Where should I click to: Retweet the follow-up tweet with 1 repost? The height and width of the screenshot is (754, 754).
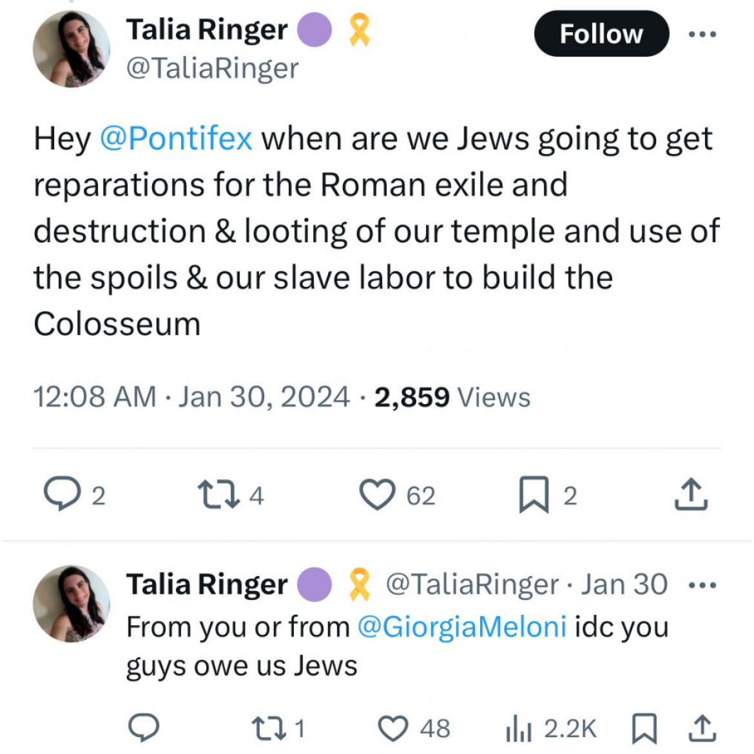[269, 728]
